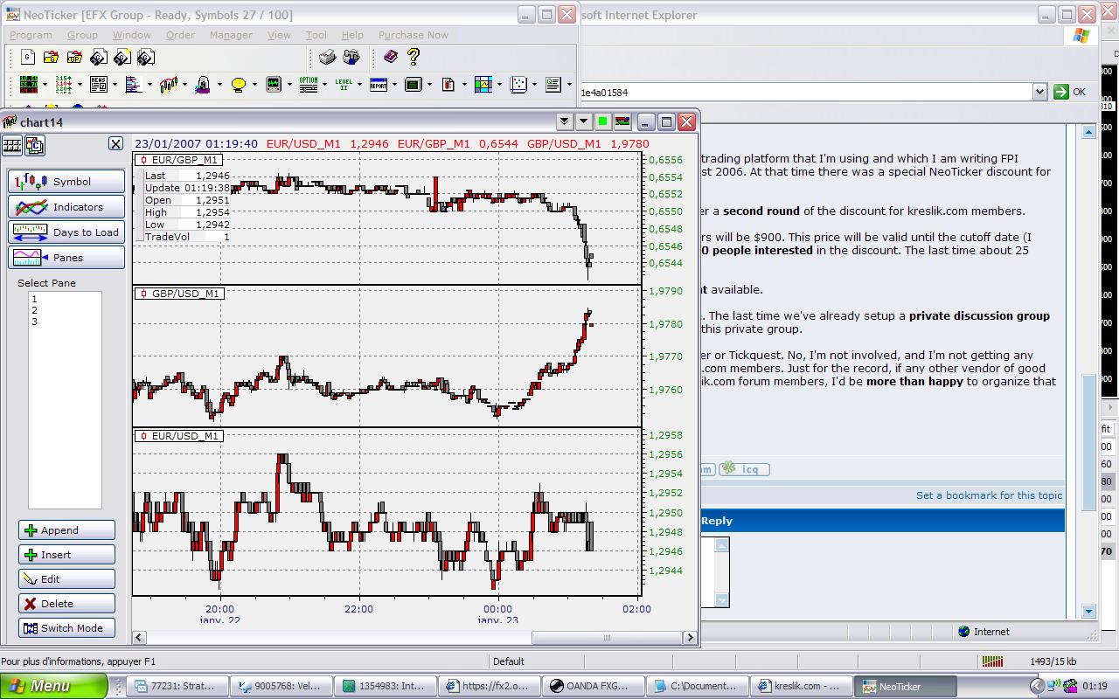Open dropdown arrow next to OPTION icon
The height and width of the screenshot is (699, 1119).
(323, 85)
